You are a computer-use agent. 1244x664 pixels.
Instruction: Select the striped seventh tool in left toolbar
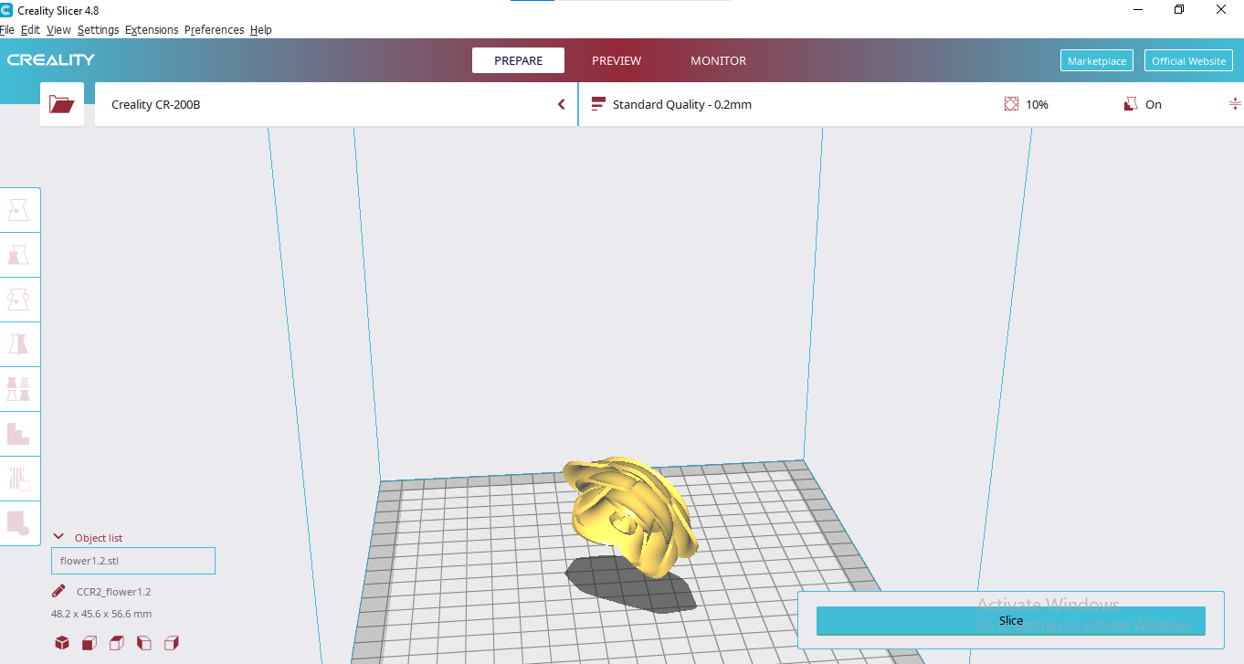coord(19,479)
